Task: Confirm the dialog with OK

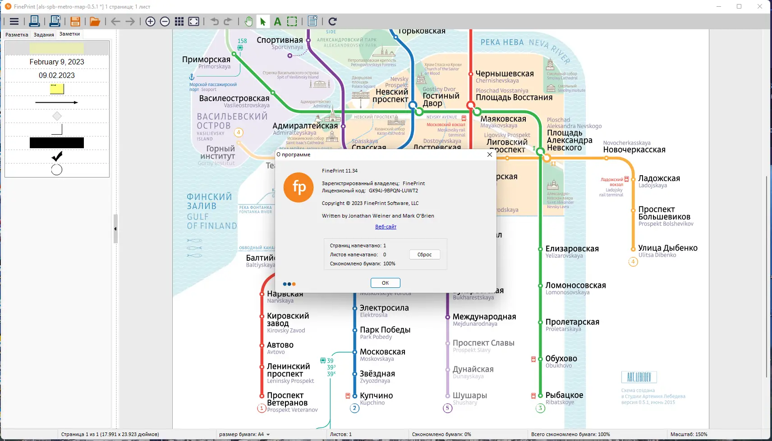Action: point(385,283)
